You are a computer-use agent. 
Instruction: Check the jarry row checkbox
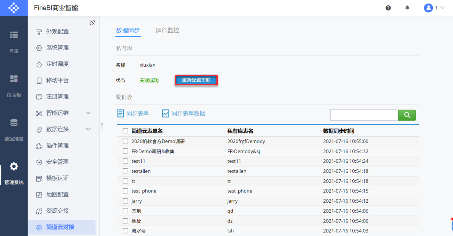(x=125, y=201)
